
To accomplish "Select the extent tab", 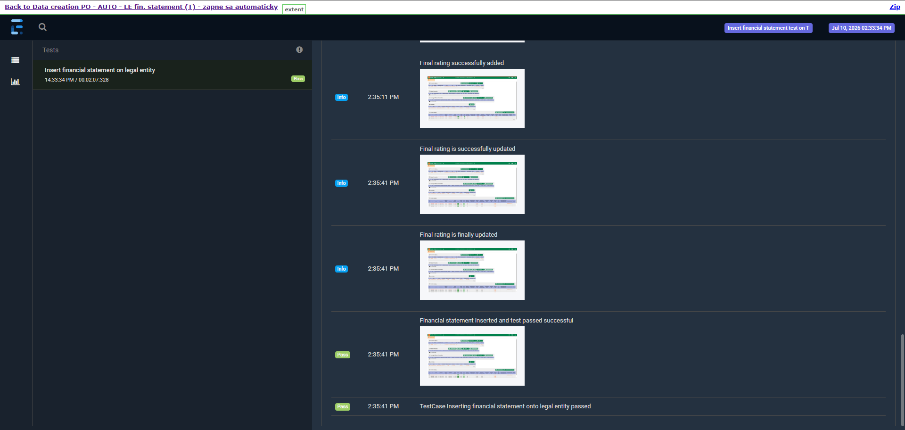I will (294, 9).
